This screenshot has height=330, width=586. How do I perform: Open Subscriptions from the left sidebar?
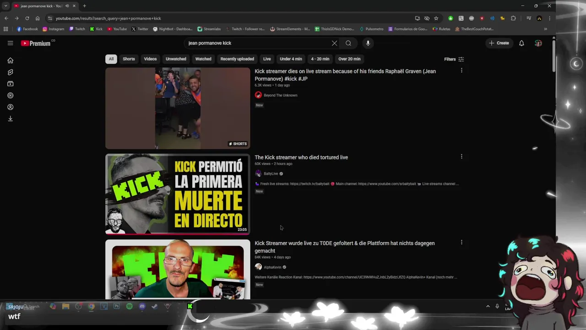pyautogui.click(x=10, y=84)
